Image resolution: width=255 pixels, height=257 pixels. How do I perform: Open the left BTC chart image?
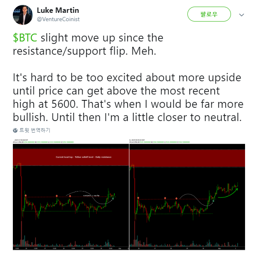click(71, 194)
